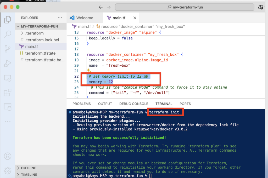Switch to the Welcome tab

point(84,18)
